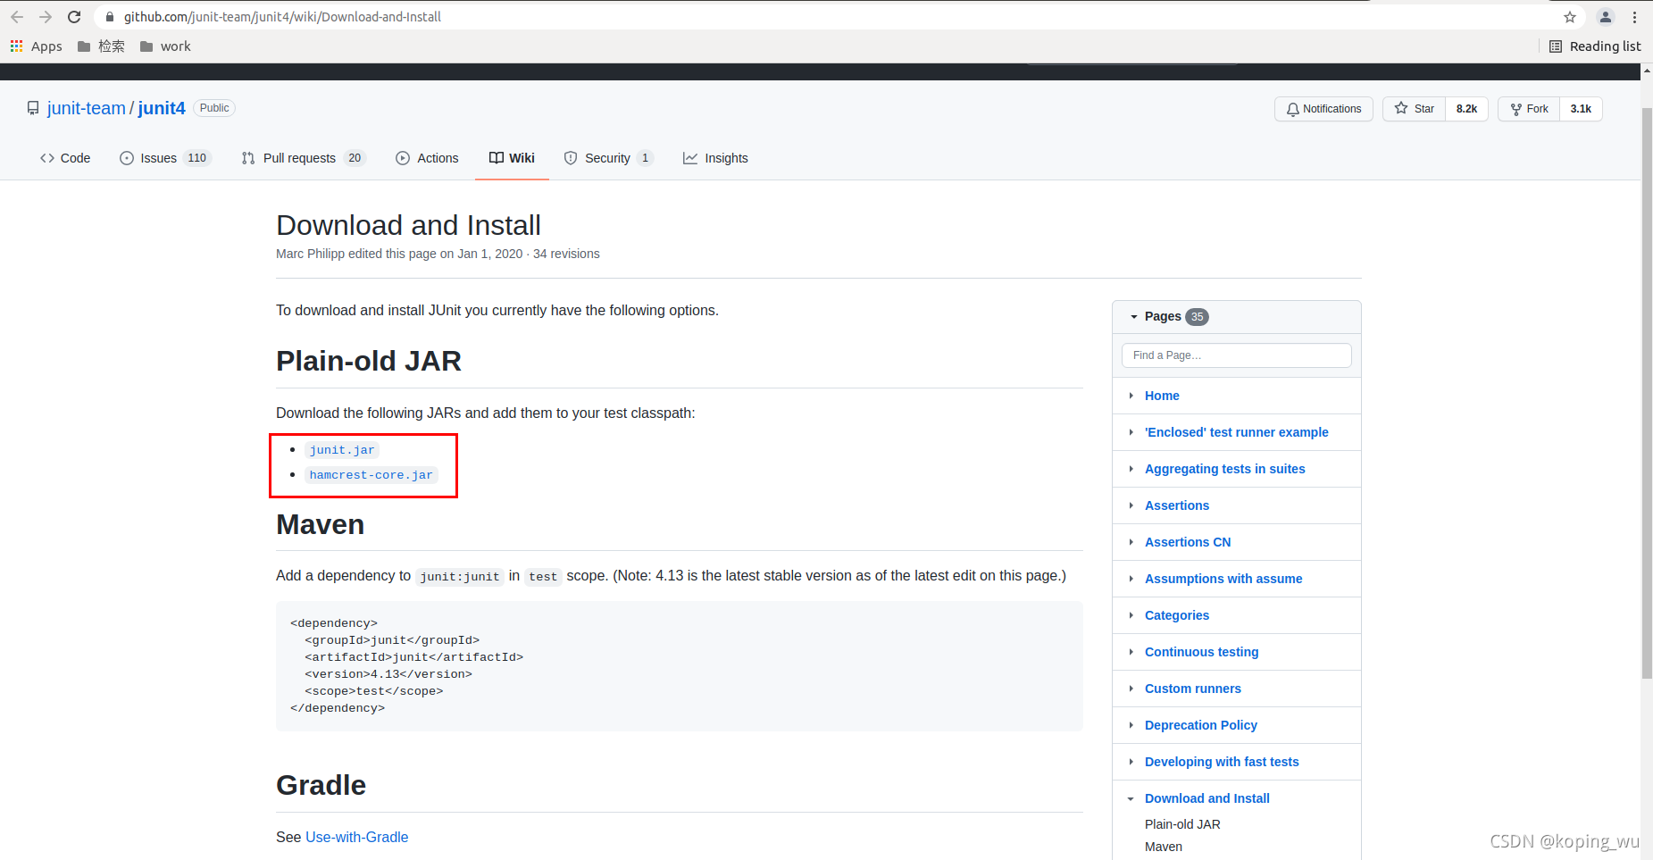
Task: Go back with browser back arrow
Action: [x=17, y=17]
